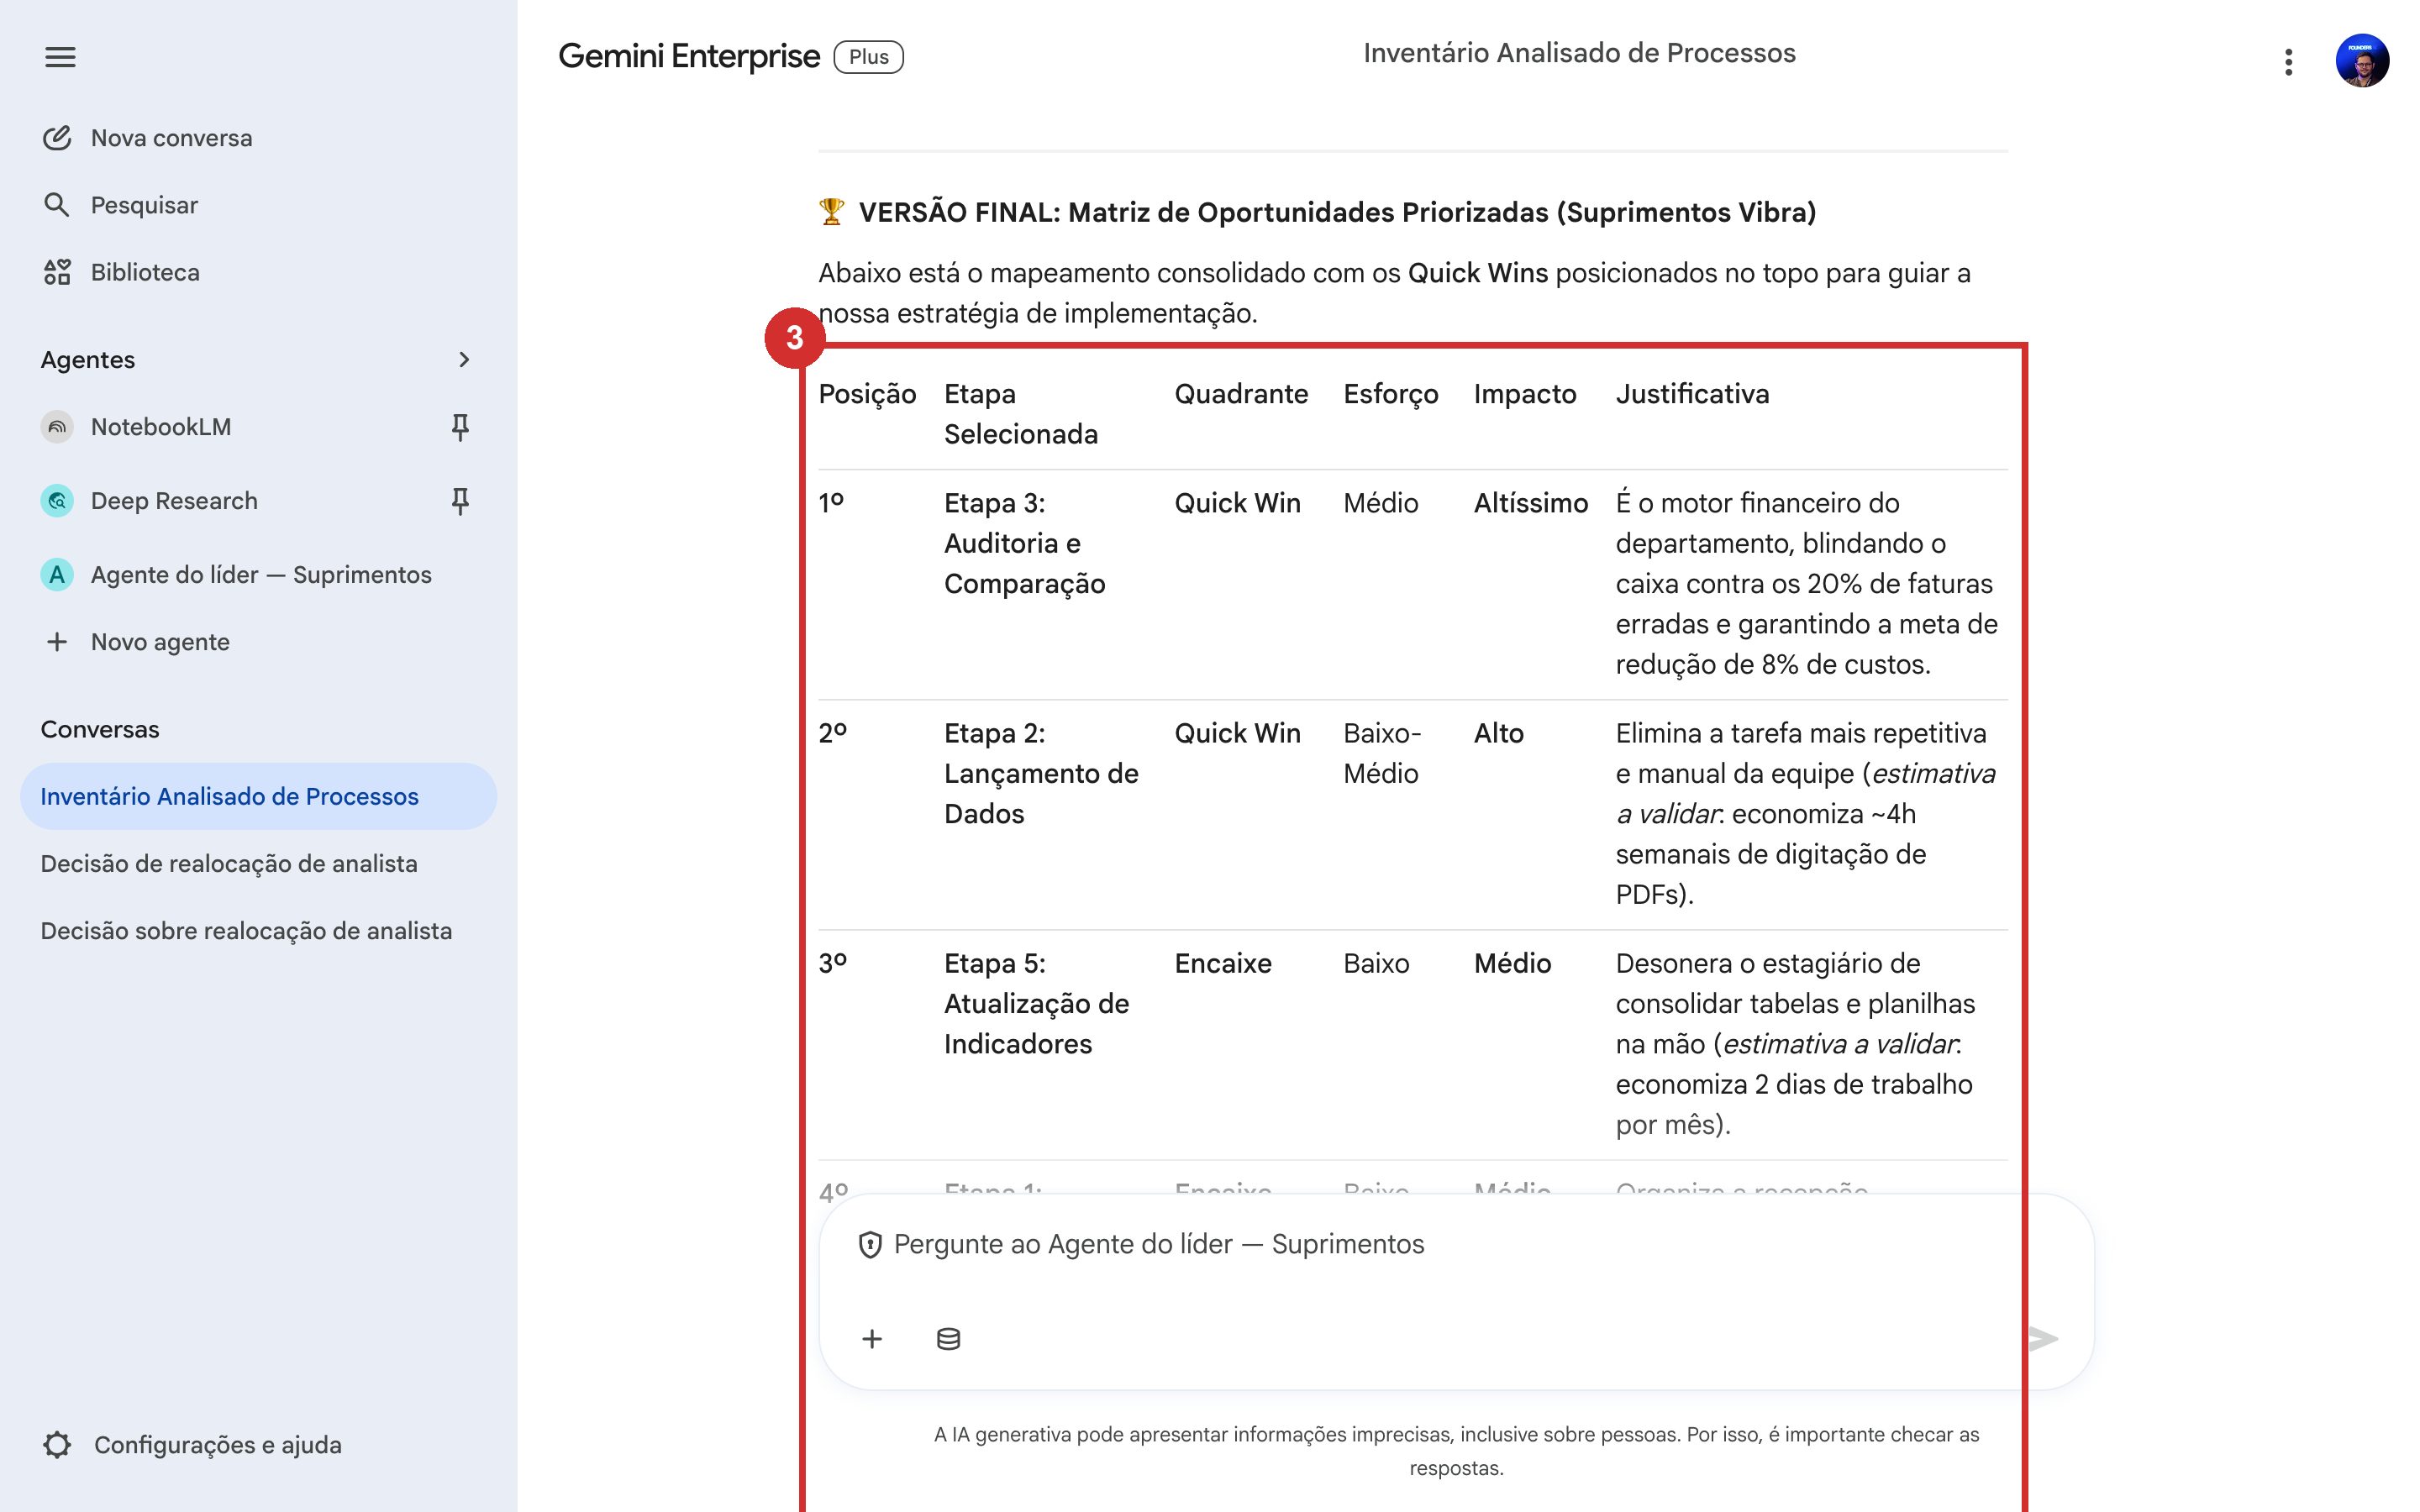Select Biblioteca in the sidebar

[145, 272]
